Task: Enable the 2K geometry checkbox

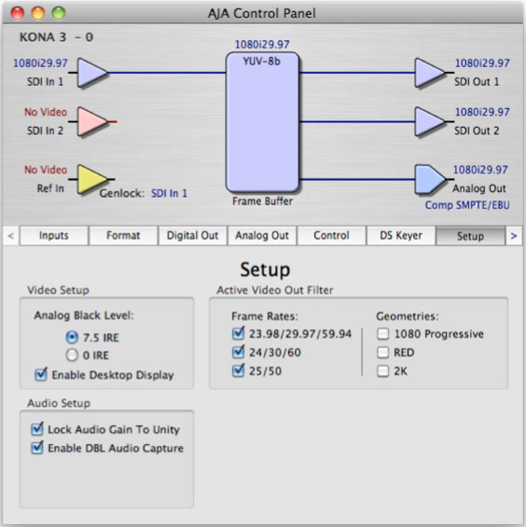Action: click(382, 371)
